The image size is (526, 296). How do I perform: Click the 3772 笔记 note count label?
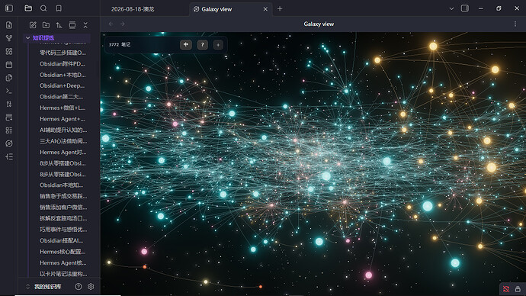coord(120,45)
